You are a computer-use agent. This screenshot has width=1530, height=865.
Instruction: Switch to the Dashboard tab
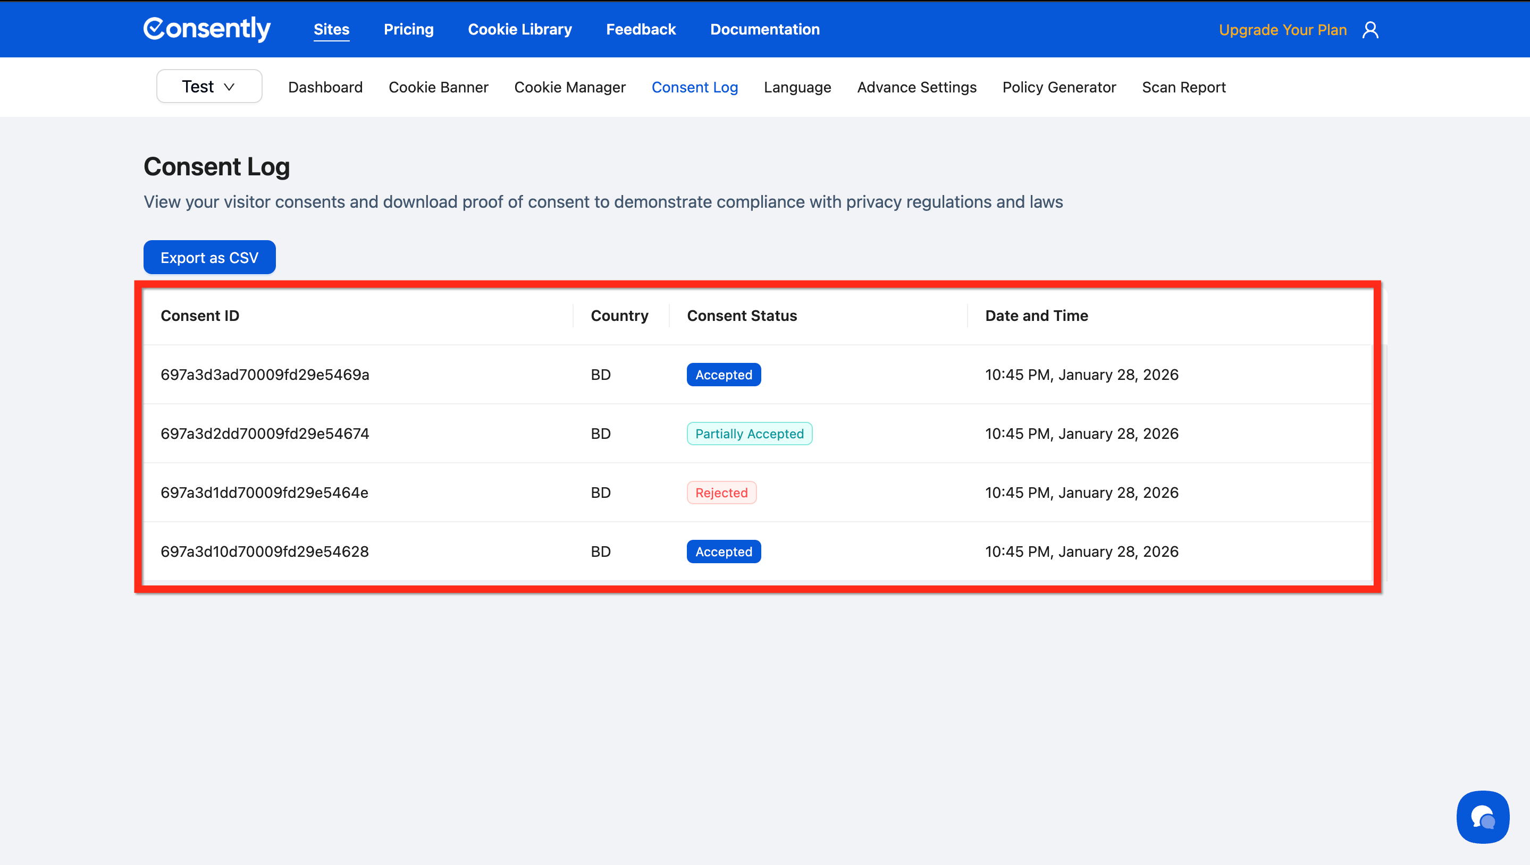pos(325,87)
